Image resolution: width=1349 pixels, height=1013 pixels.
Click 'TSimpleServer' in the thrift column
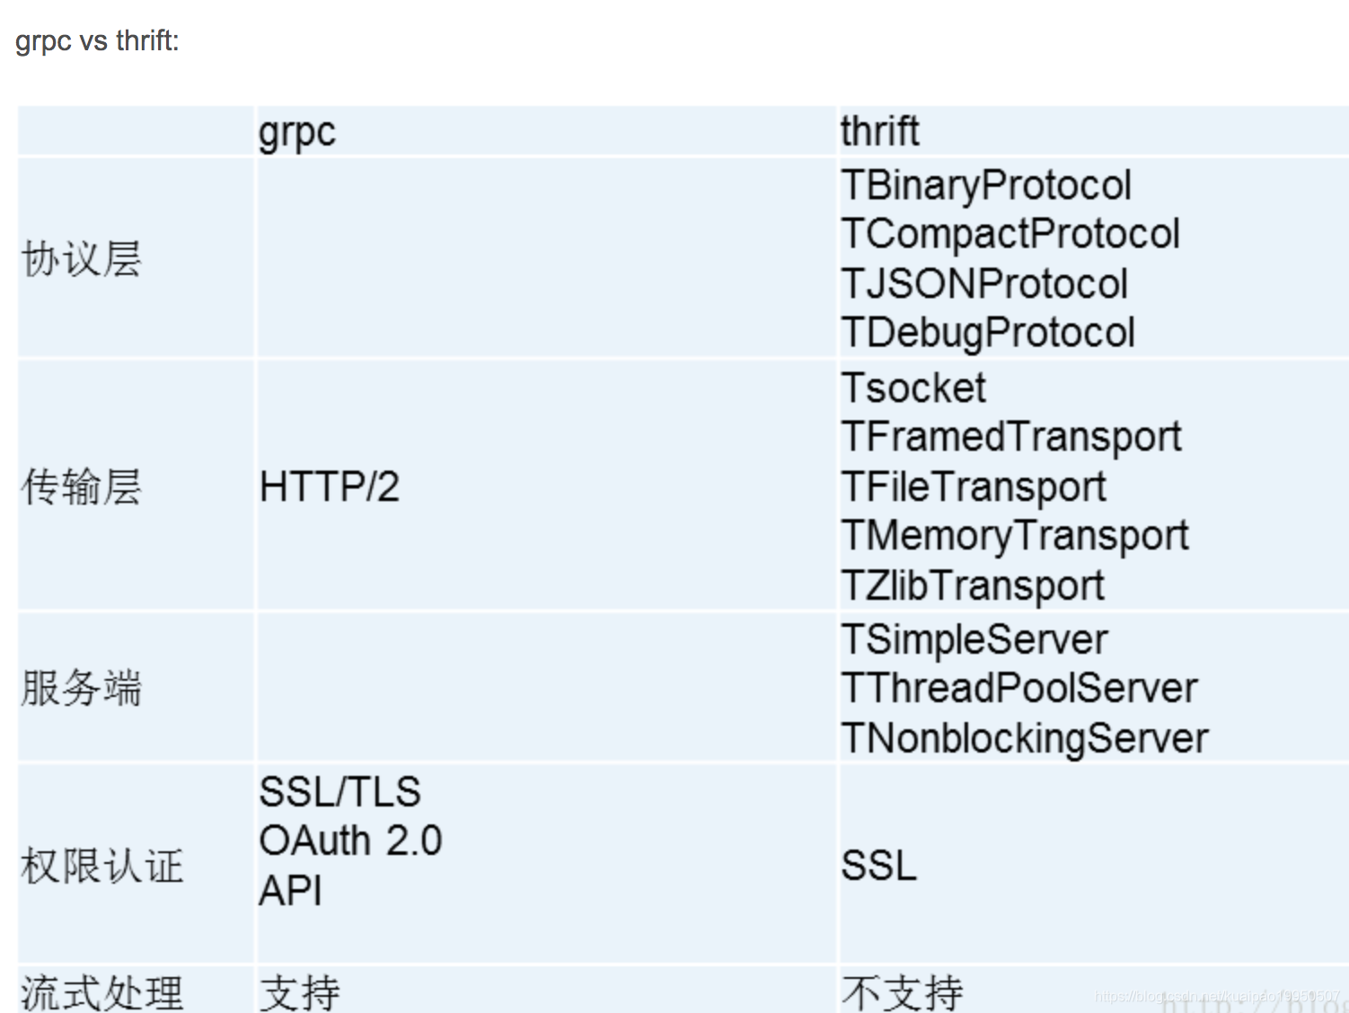click(974, 640)
